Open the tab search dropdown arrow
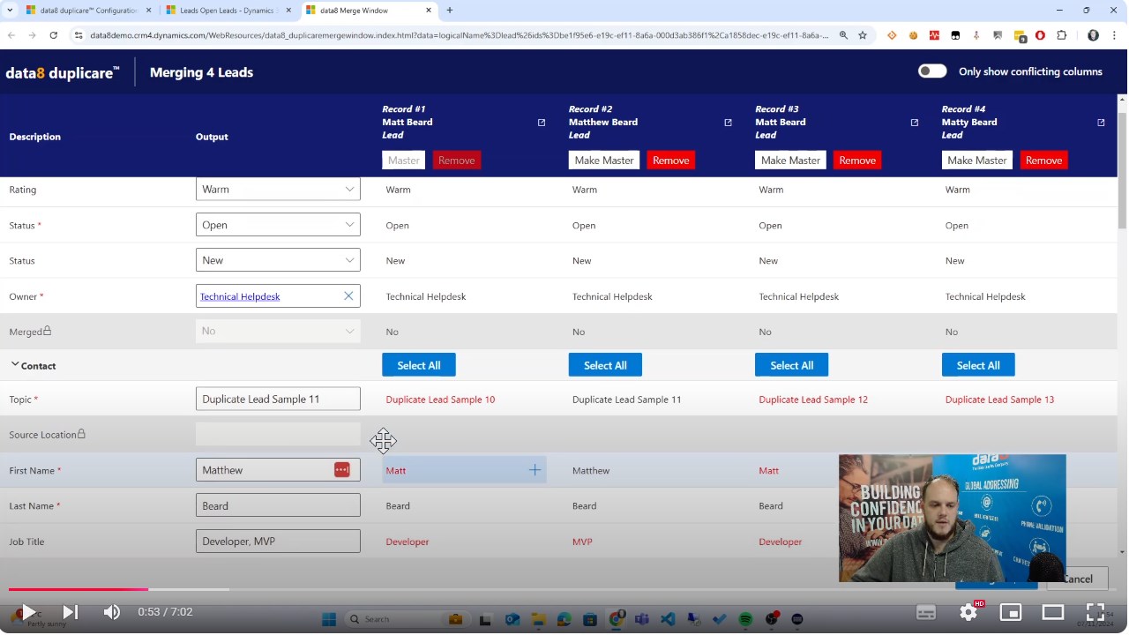 tap(9, 11)
